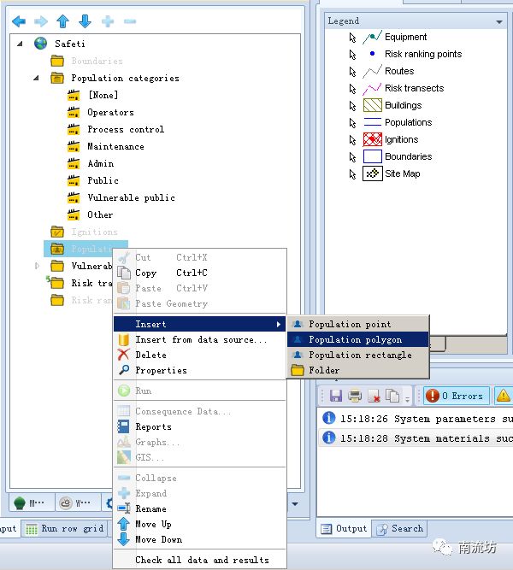Viewport: 513px width, 570px height.
Task: Switch to the Search tab
Action: coord(400,528)
